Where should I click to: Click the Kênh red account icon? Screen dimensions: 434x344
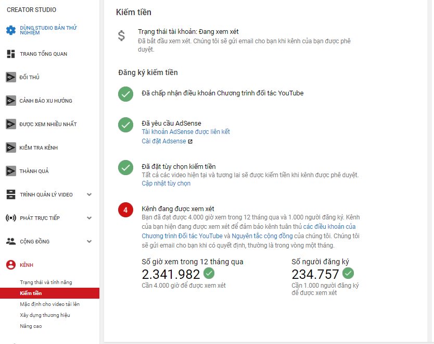coord(11,265)
